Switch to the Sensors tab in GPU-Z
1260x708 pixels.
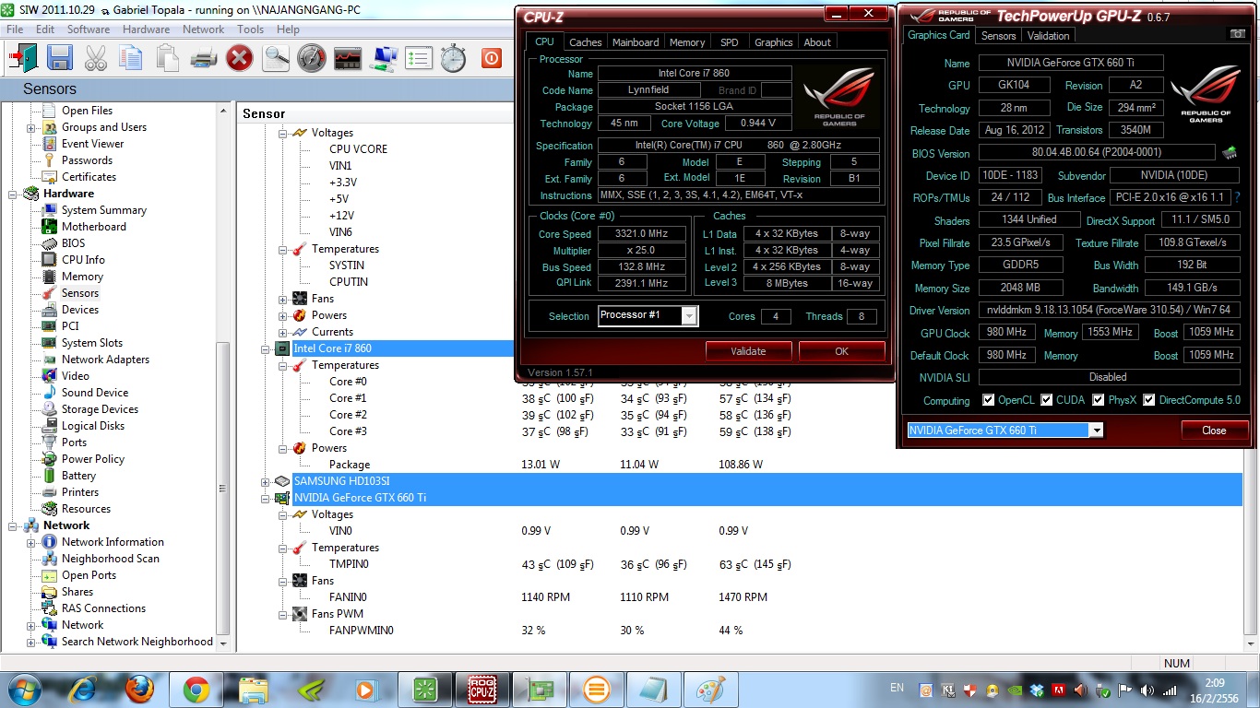[998, 36]
